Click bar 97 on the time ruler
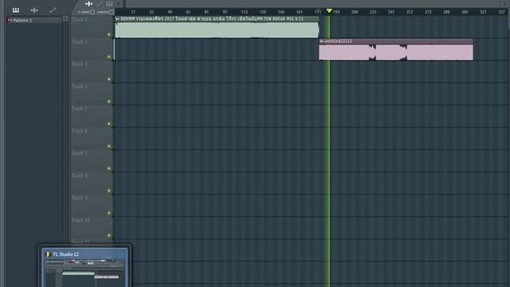 [x=225, y=12]
